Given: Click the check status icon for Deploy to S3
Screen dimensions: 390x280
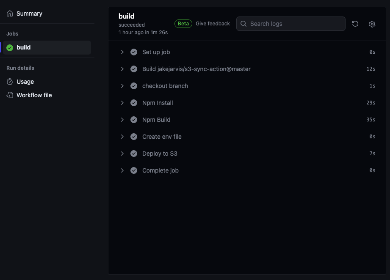Looking at the screenshot, I should tap(134, 154).
